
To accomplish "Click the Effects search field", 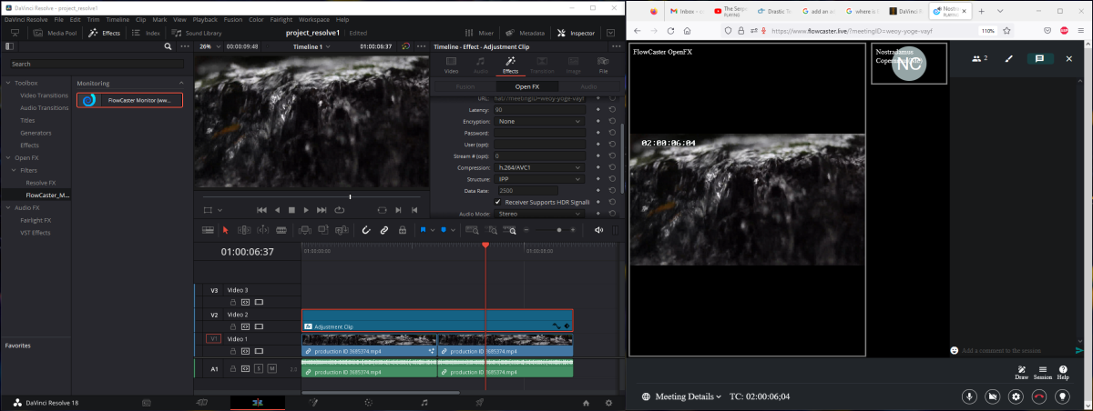I will pyautogui.click(x=96, y=64).
